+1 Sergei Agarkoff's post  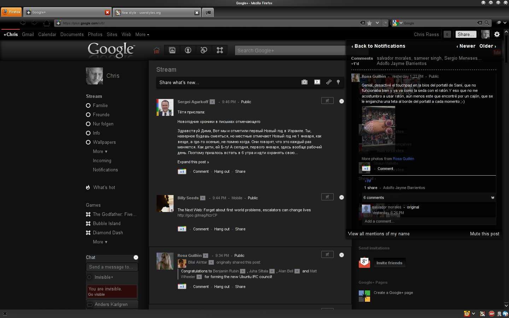[x=182, y=171]
